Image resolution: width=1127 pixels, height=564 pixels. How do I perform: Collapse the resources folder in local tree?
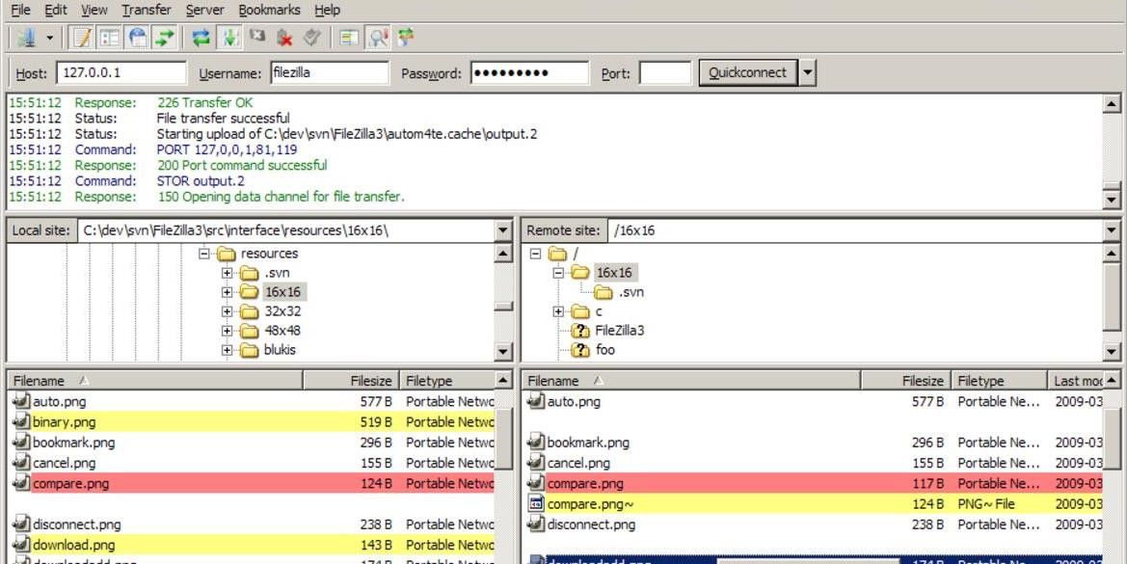(x=204, y=254)
